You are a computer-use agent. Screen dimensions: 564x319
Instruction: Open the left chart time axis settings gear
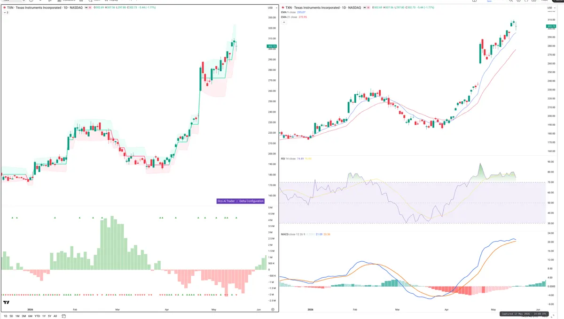pos(273,310)
